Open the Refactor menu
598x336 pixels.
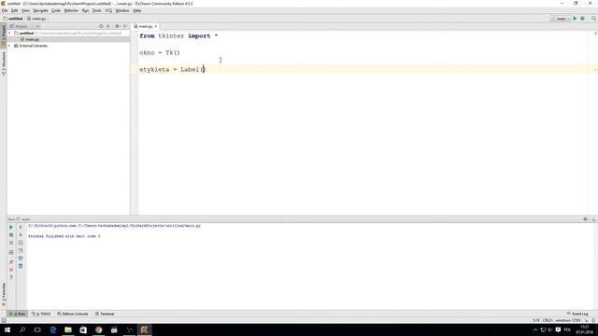[71, 10]
